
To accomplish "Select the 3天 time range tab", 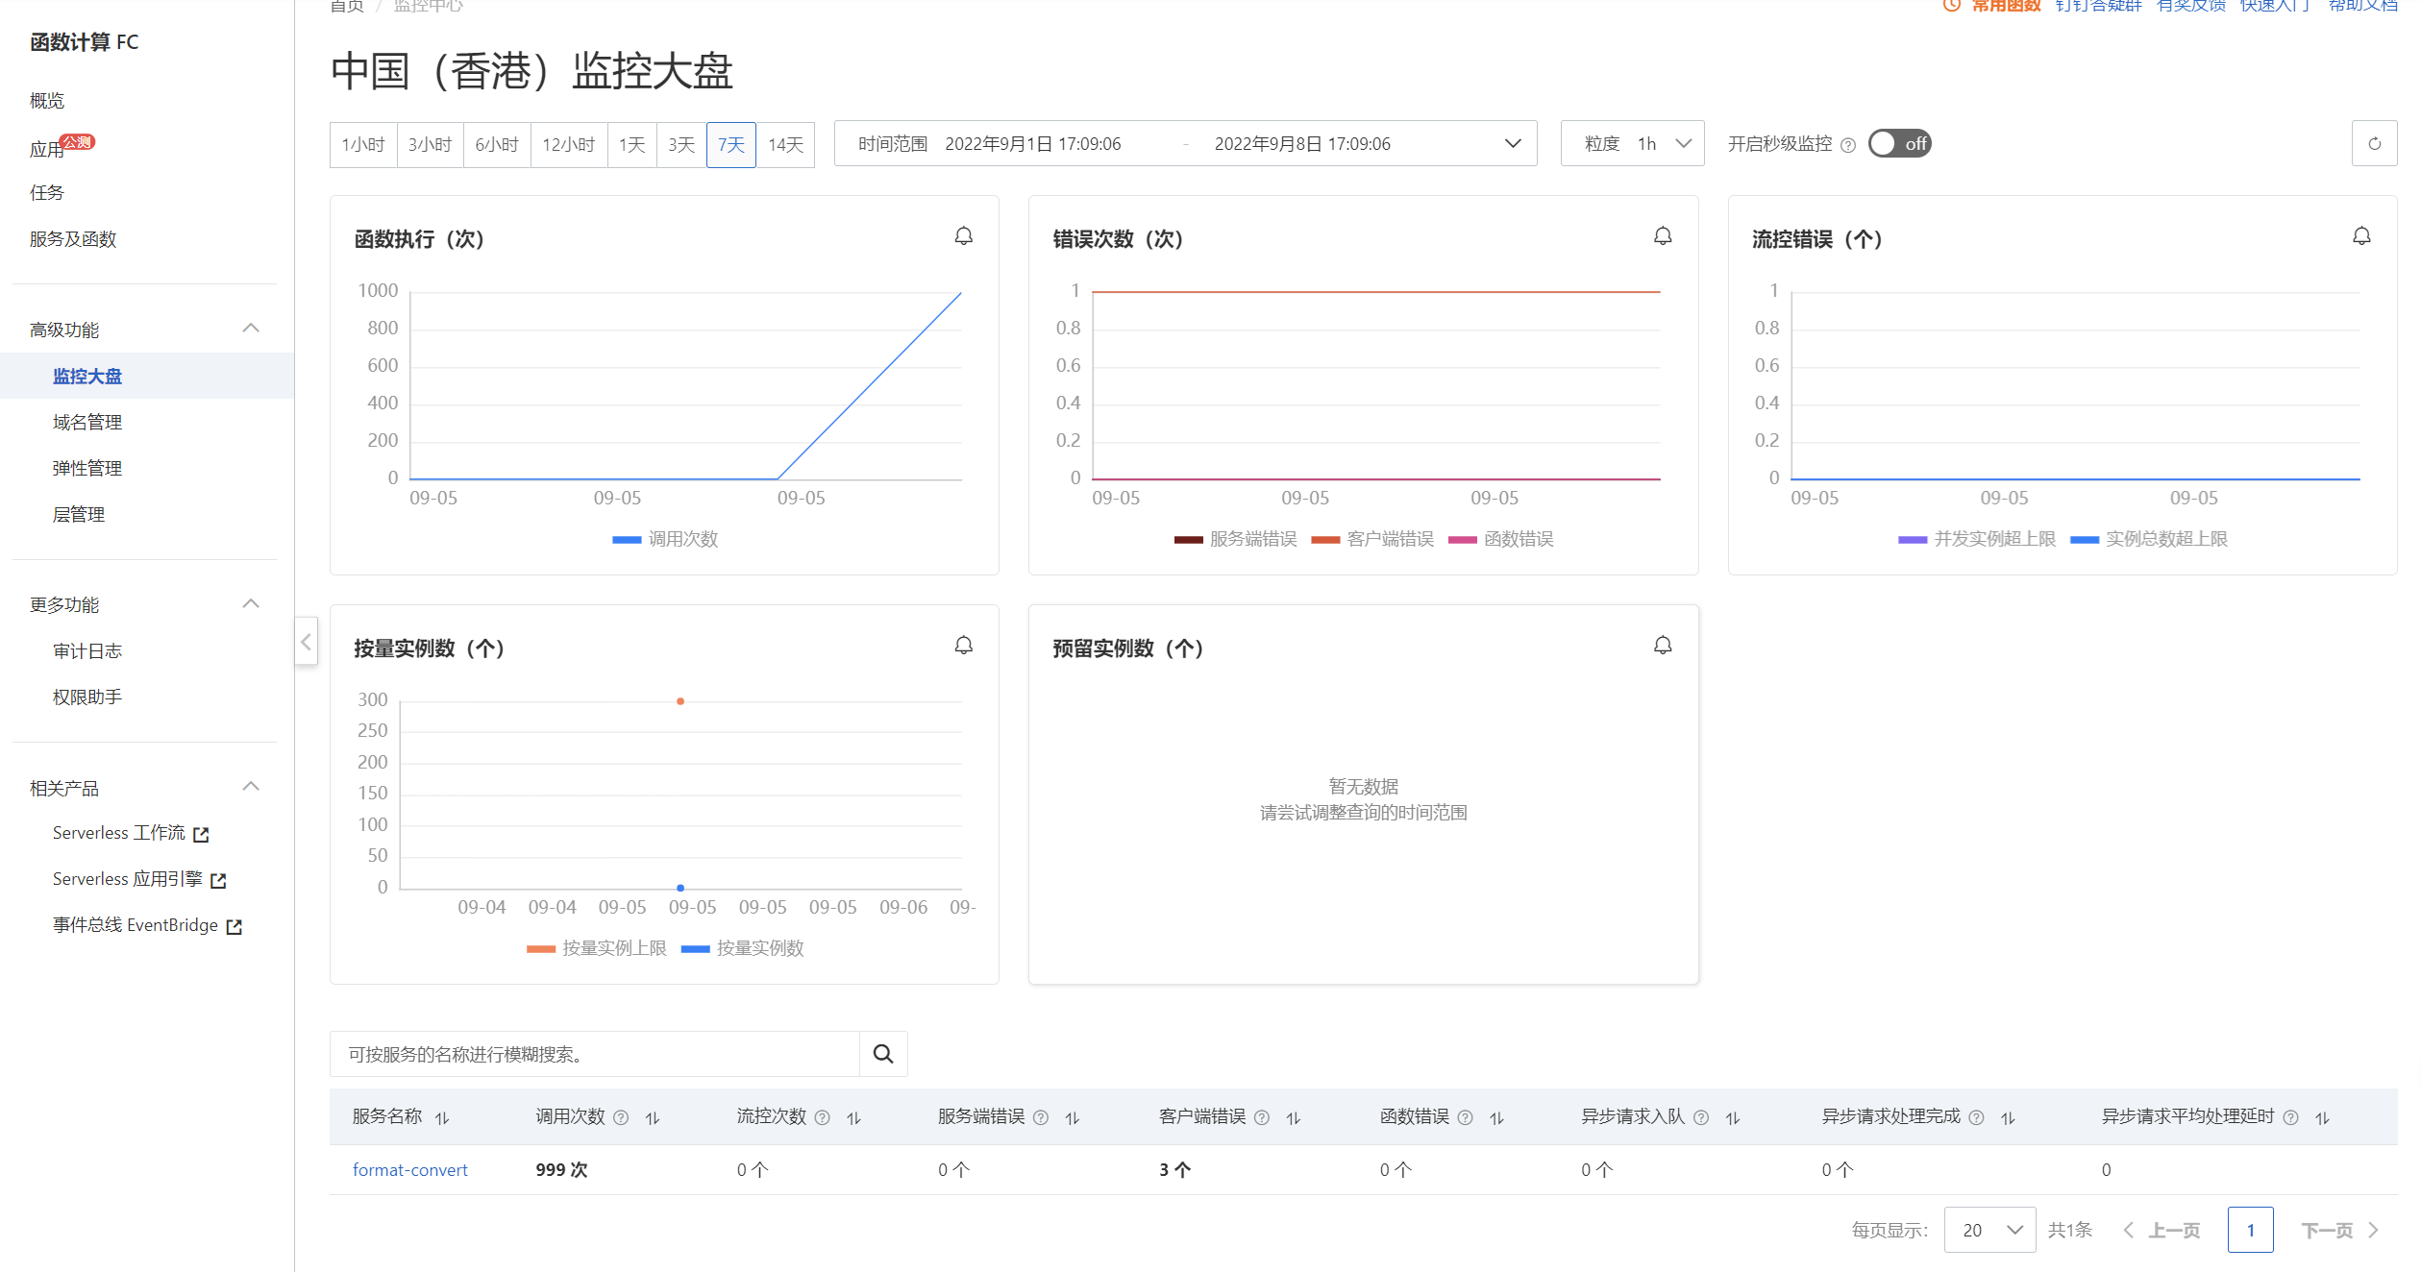I will click(681, 145).
